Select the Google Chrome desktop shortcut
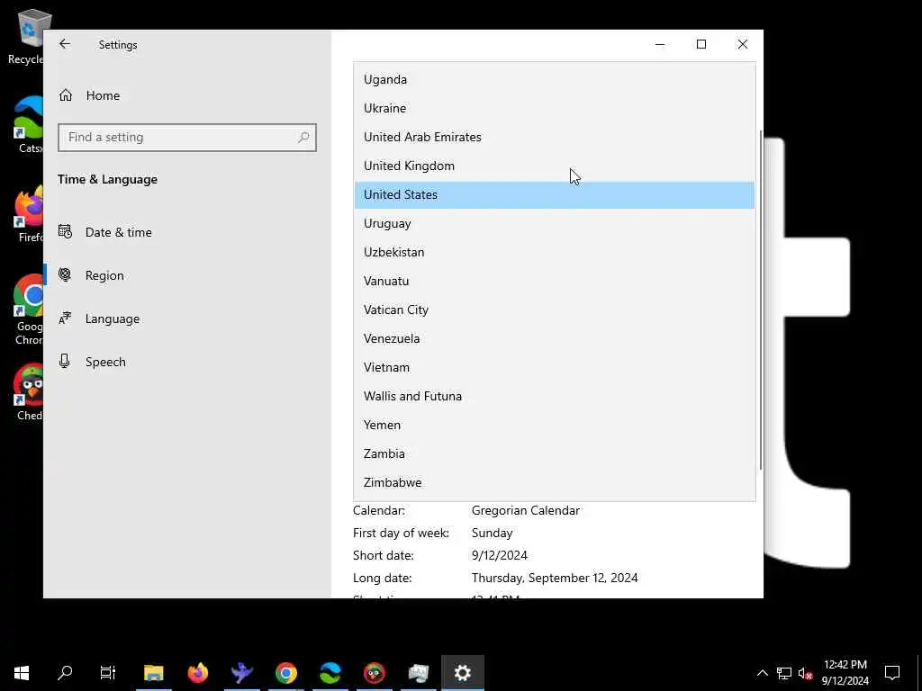922x691 pixels. tap(28, 310)
